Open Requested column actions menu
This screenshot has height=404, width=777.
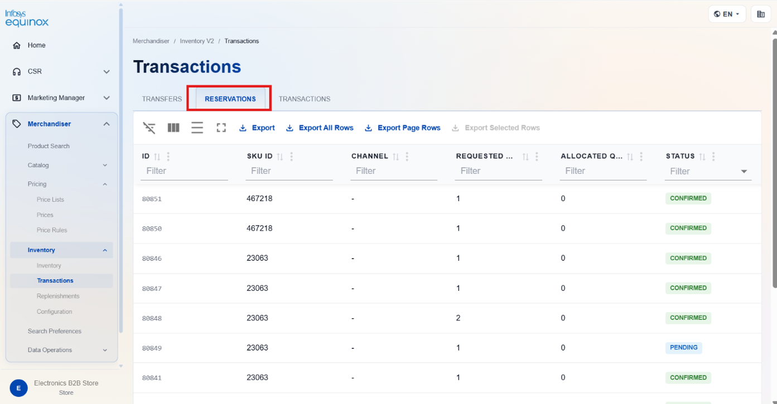click(537, 157)
